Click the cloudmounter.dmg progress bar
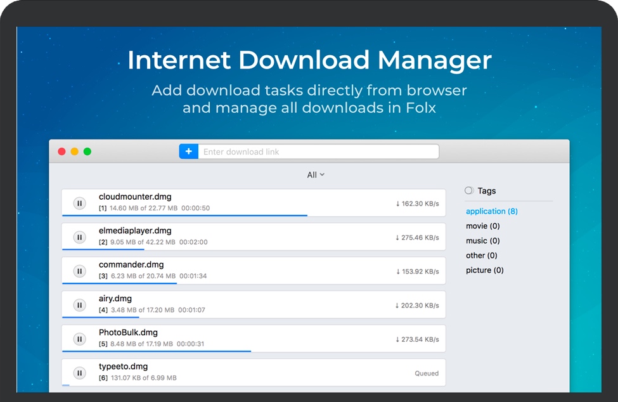This screenshot has width=618, height=402. [x=184, y=216]
